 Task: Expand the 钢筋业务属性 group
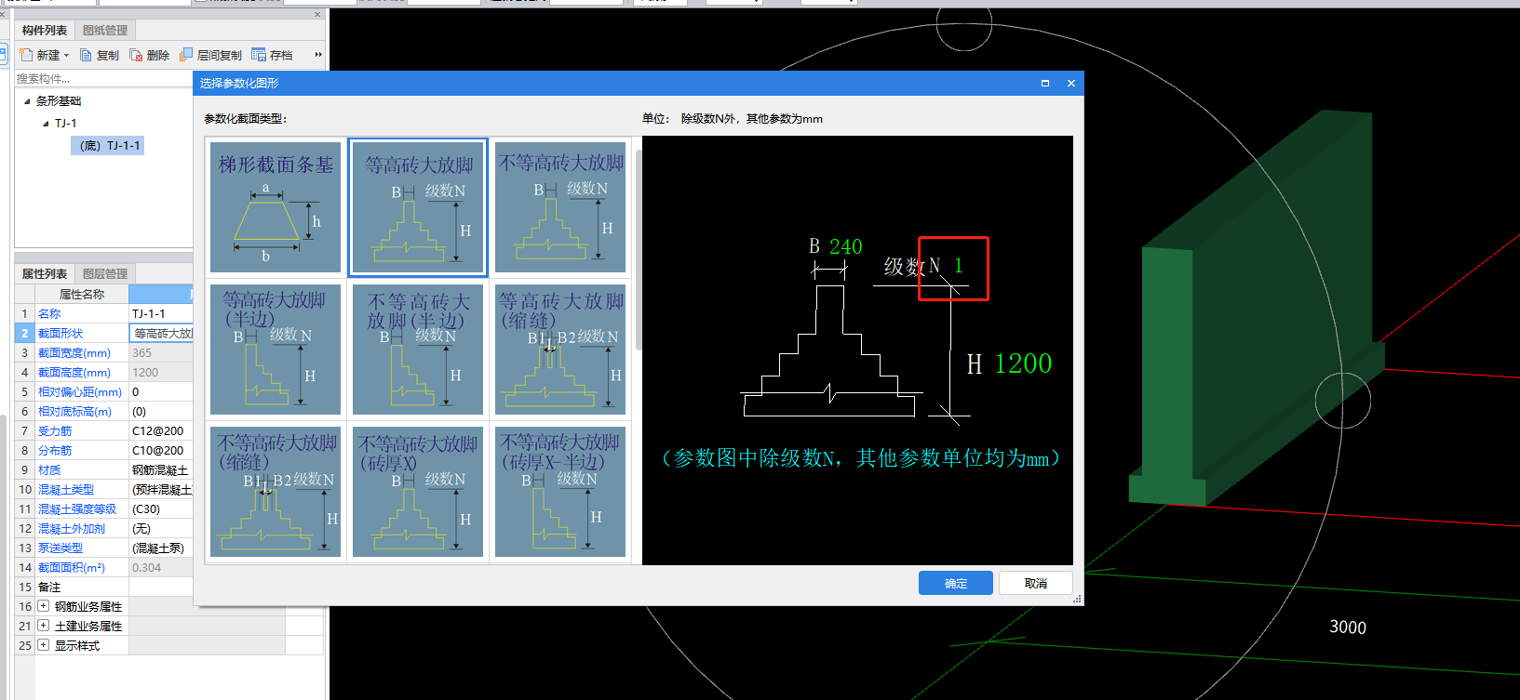(43, 606)
